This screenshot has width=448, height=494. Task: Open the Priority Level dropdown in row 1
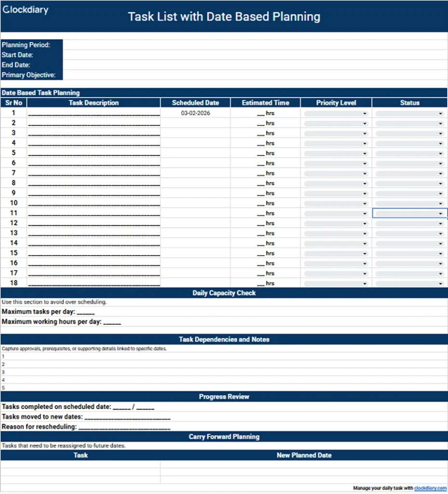(336, 113)
